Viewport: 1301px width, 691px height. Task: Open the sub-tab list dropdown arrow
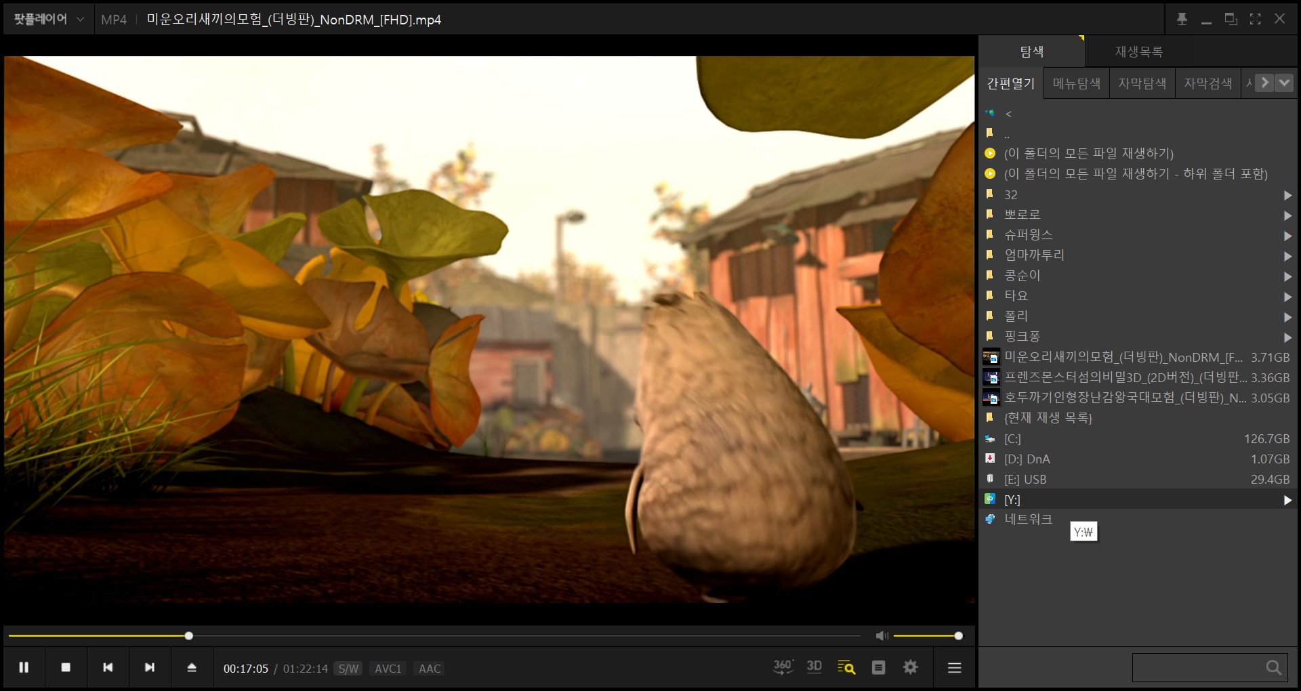1284,83
